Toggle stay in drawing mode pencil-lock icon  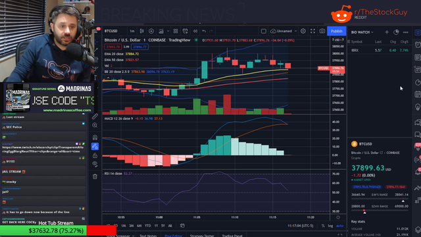(x=95, y=146)
